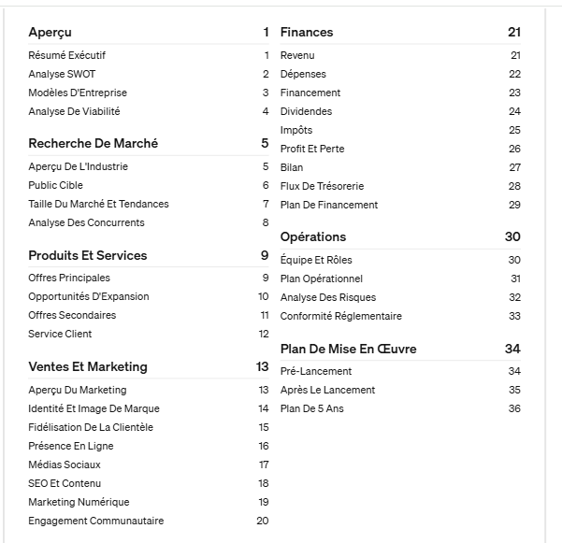Image resolution: width=562 pixels, height=543 pixels.
Task: Jump to Produits Et Services heading
Action: 149,255
